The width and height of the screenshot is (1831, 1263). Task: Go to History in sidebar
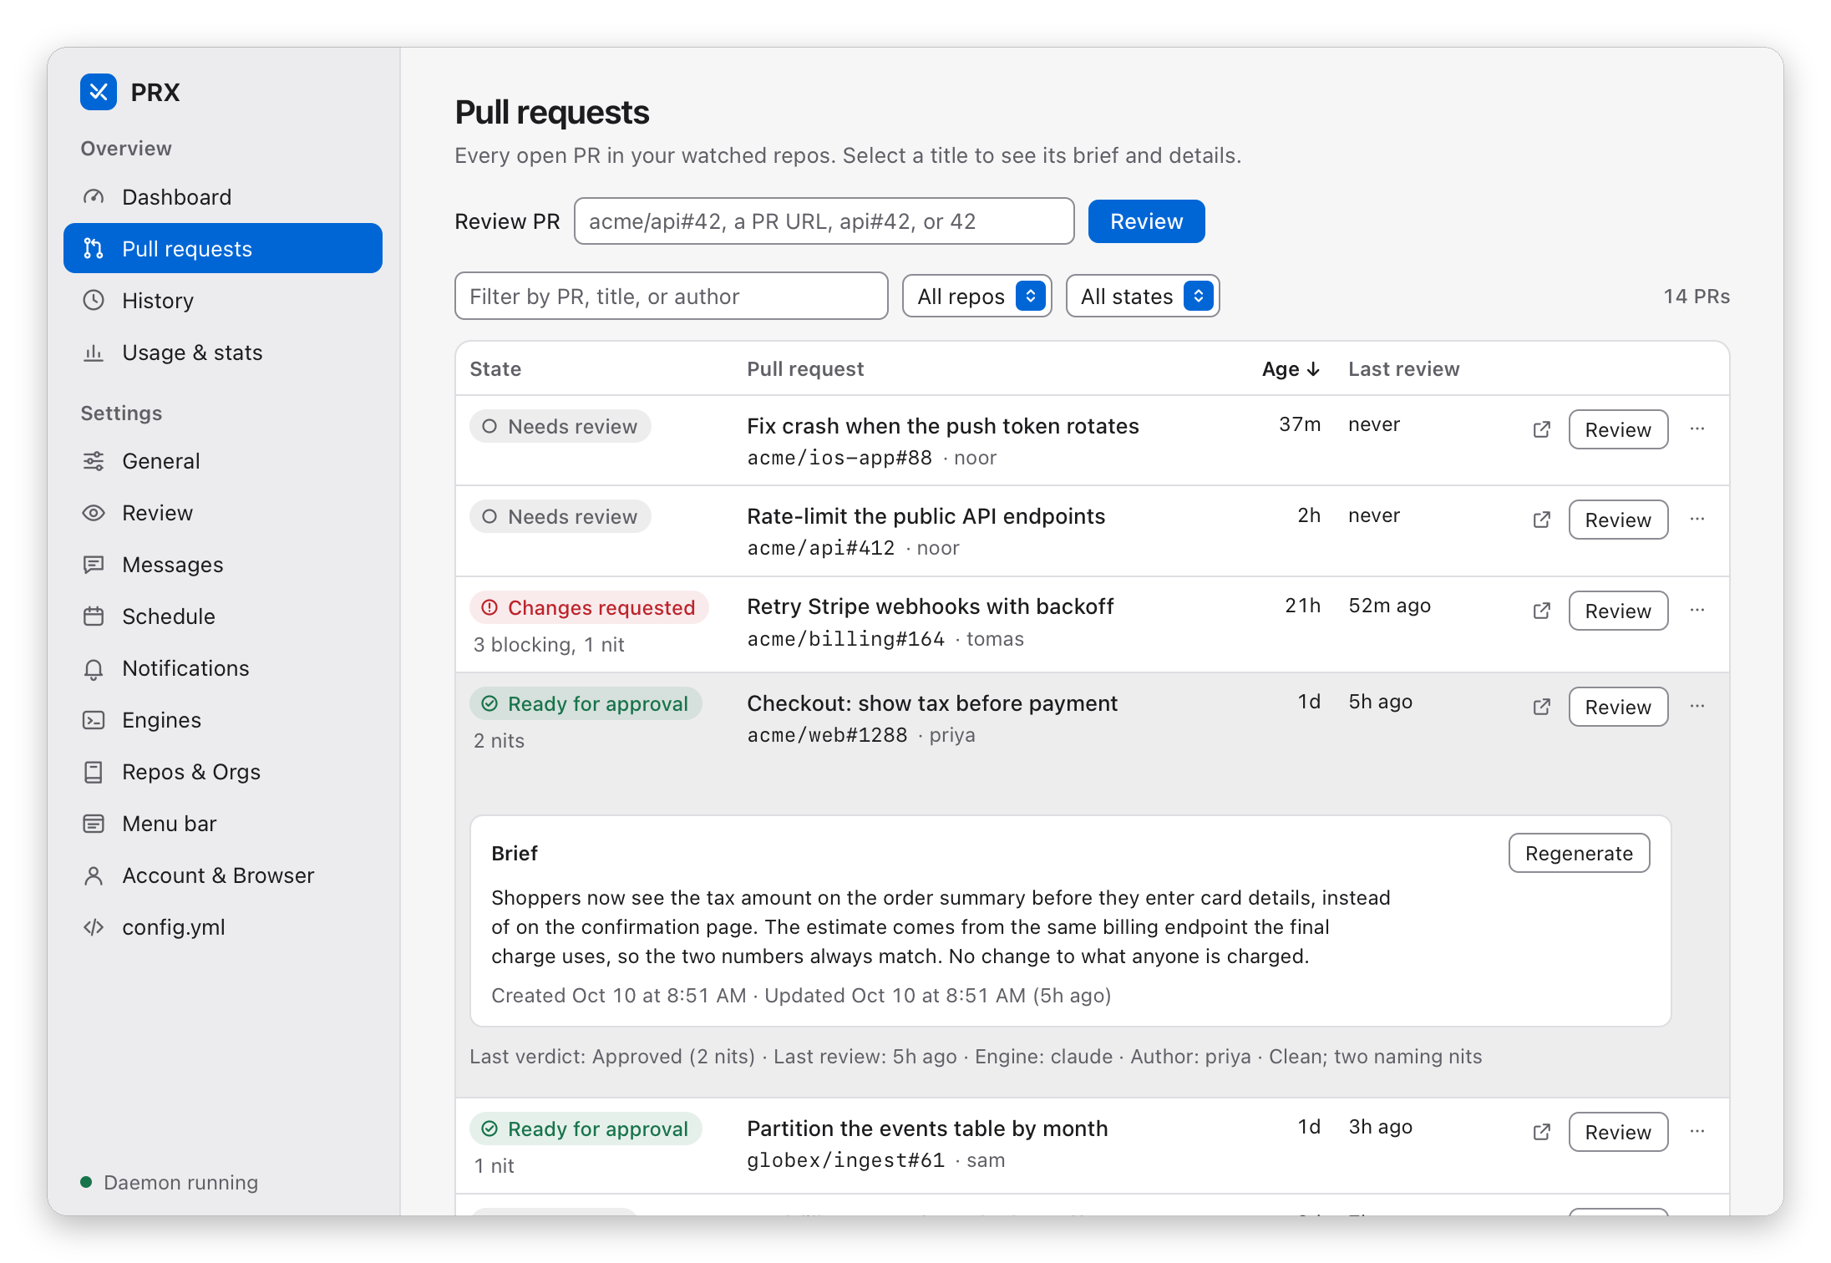tap(223, 301)
